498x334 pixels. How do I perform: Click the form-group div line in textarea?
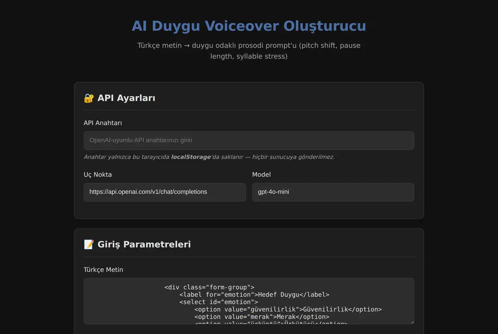coord(209,287)
